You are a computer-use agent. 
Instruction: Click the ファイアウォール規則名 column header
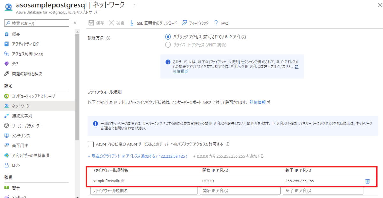pyautogui.click(x=110, y=170)
